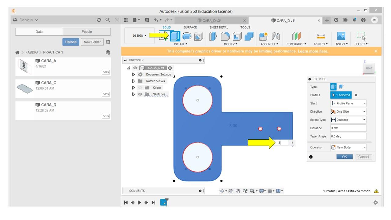Switch to the TOOLS ribbon tab
The width and height of the screenshot is (391, 220).
(x=245, y=28)
